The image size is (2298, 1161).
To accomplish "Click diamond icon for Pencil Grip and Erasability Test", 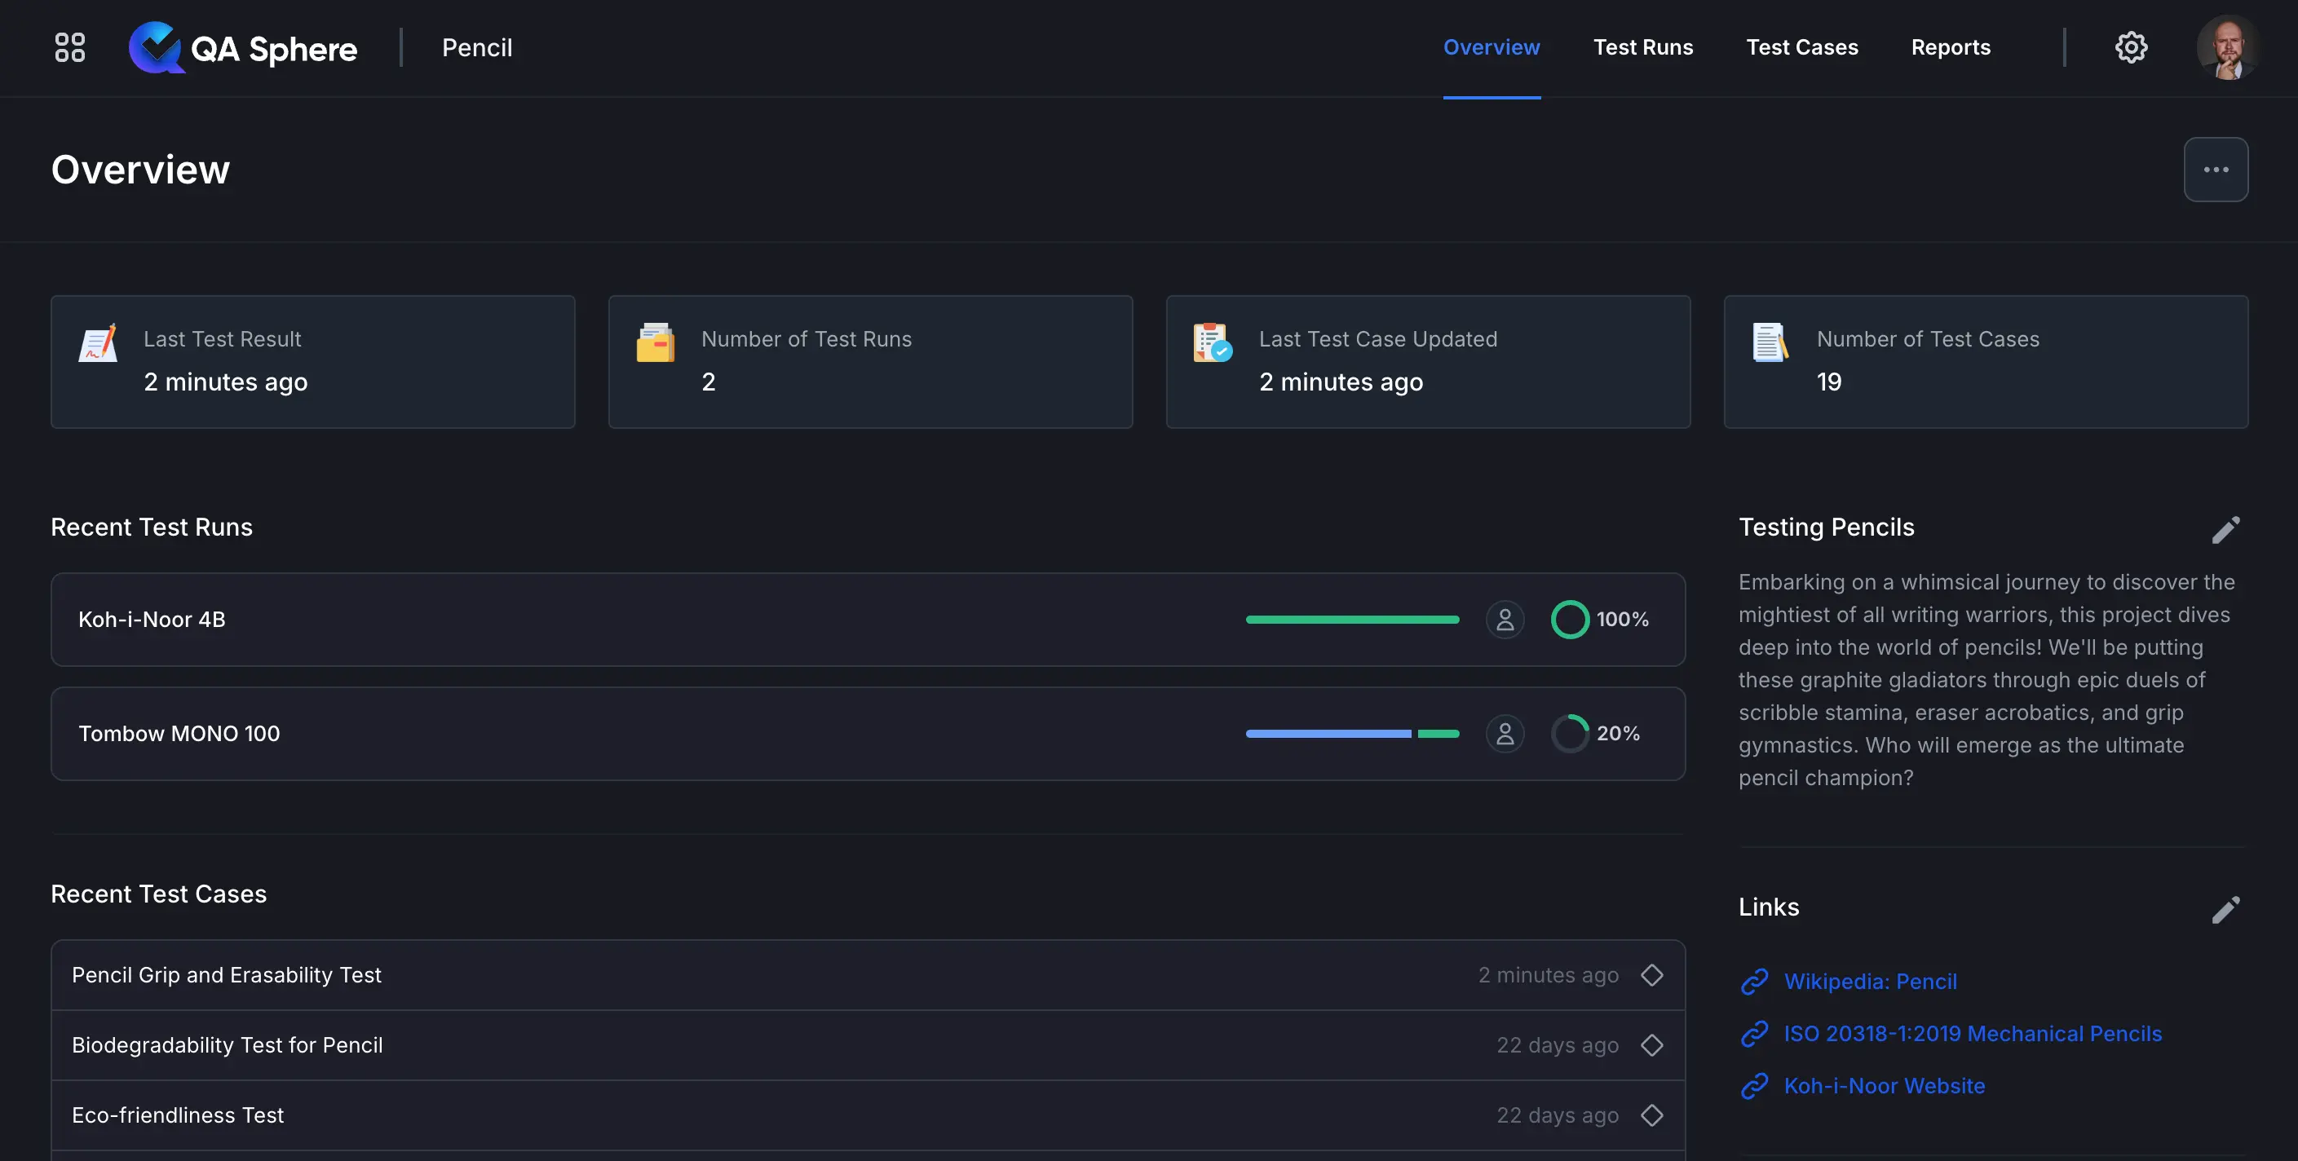I will click(x=1651, y=976).
